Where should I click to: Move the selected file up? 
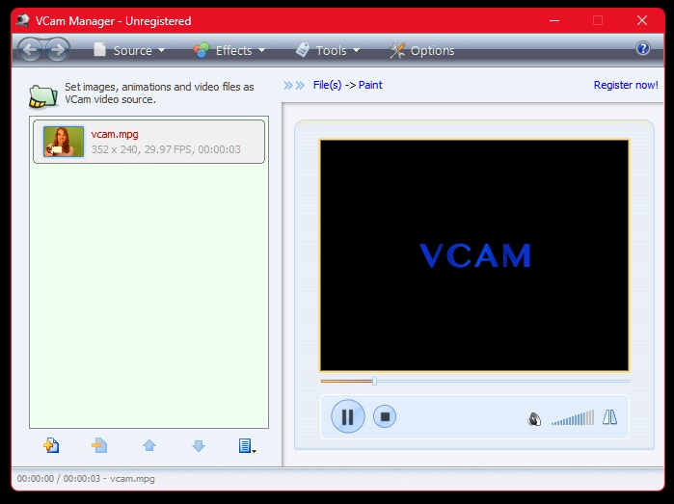149,445
